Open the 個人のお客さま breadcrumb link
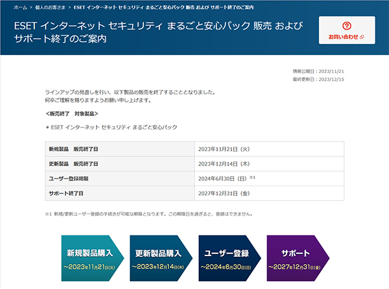This screenshot has height=289, width=389. (51, 7)
